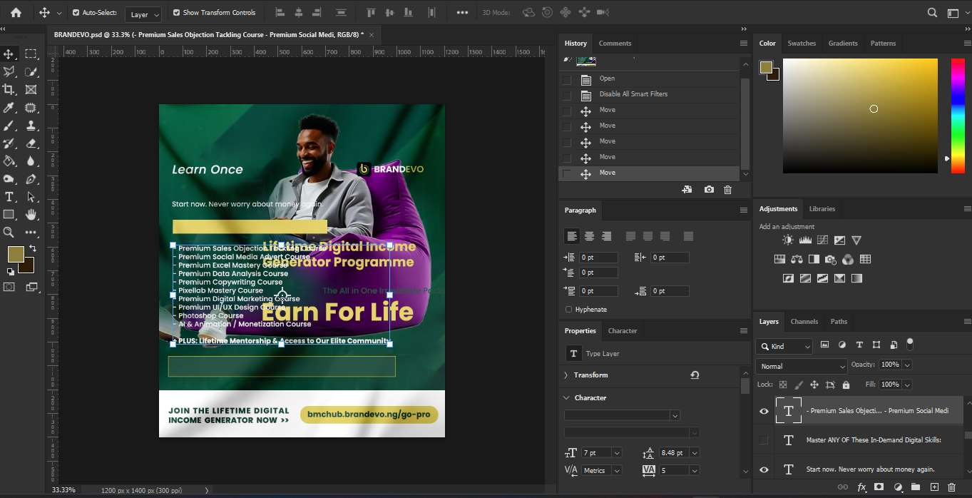Click the background color swatch in toolbox
Screen dimensions: 972x498
(28, 267)
